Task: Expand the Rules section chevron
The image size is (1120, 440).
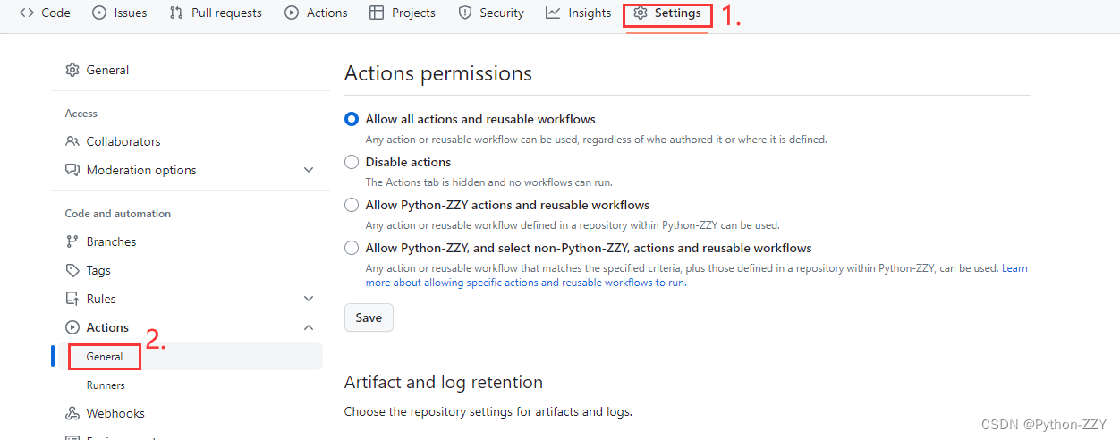Action: 309,299
